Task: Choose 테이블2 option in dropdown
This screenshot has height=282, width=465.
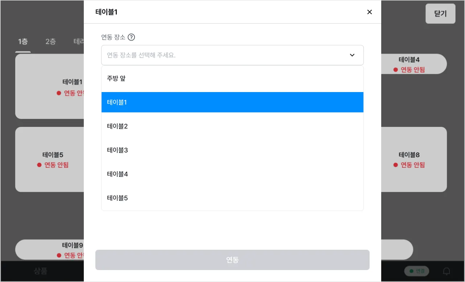Action: (x=232, y=126)
